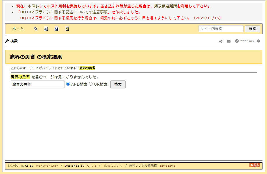Select the OR検索 radio button
267x174 pixels.
(91, 84)
